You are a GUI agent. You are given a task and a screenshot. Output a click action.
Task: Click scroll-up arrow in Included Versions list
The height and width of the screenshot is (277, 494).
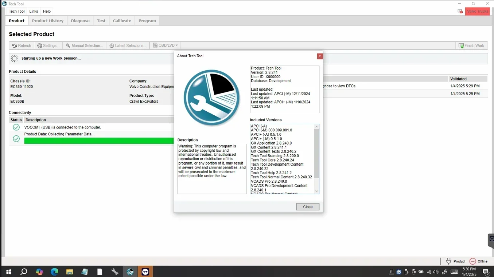(x=316, y=127)
